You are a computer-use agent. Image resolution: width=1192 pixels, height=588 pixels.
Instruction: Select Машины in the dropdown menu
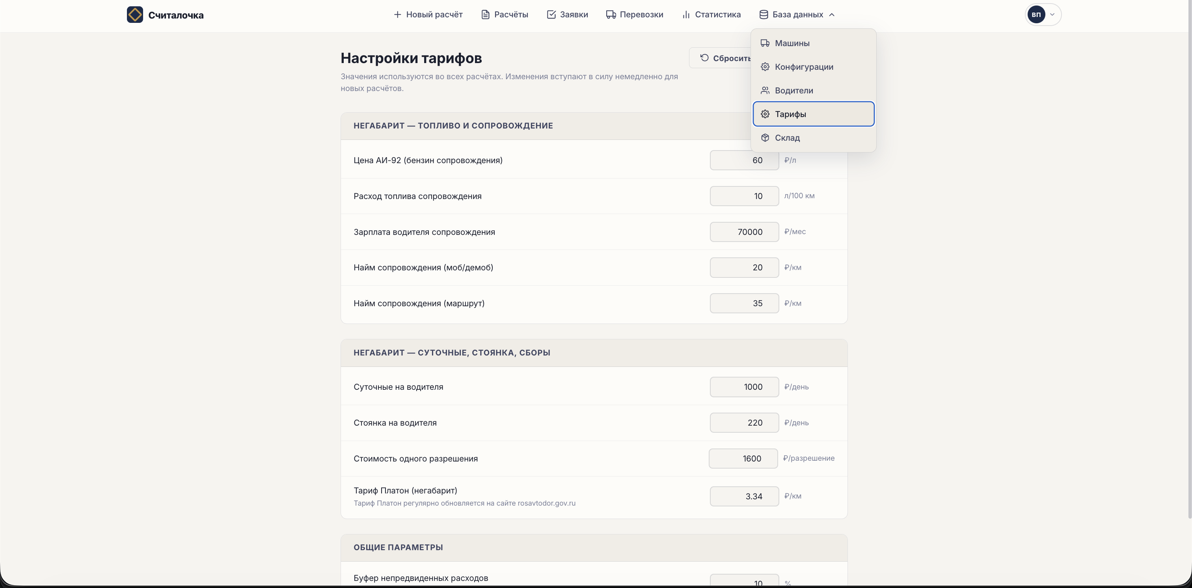coord(814,43)
